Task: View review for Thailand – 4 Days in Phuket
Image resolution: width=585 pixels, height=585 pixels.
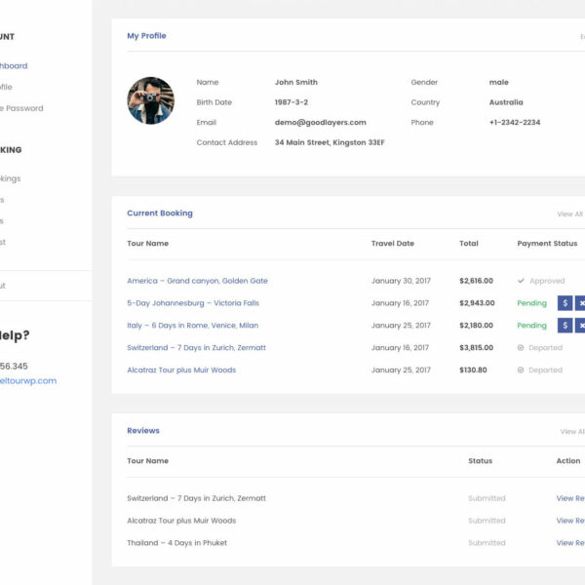Action: click(x=570, y=543)
